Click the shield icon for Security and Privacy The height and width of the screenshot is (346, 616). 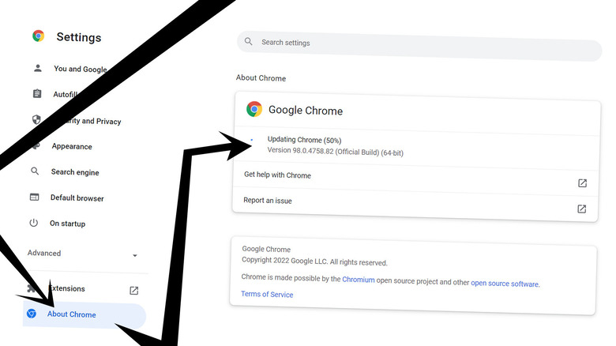(36, 119)
